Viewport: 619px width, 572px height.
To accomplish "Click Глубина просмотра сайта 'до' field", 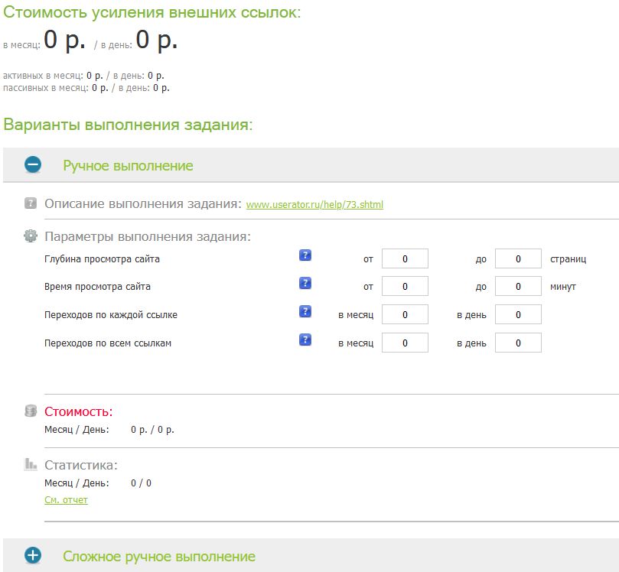I will [518, 259].
